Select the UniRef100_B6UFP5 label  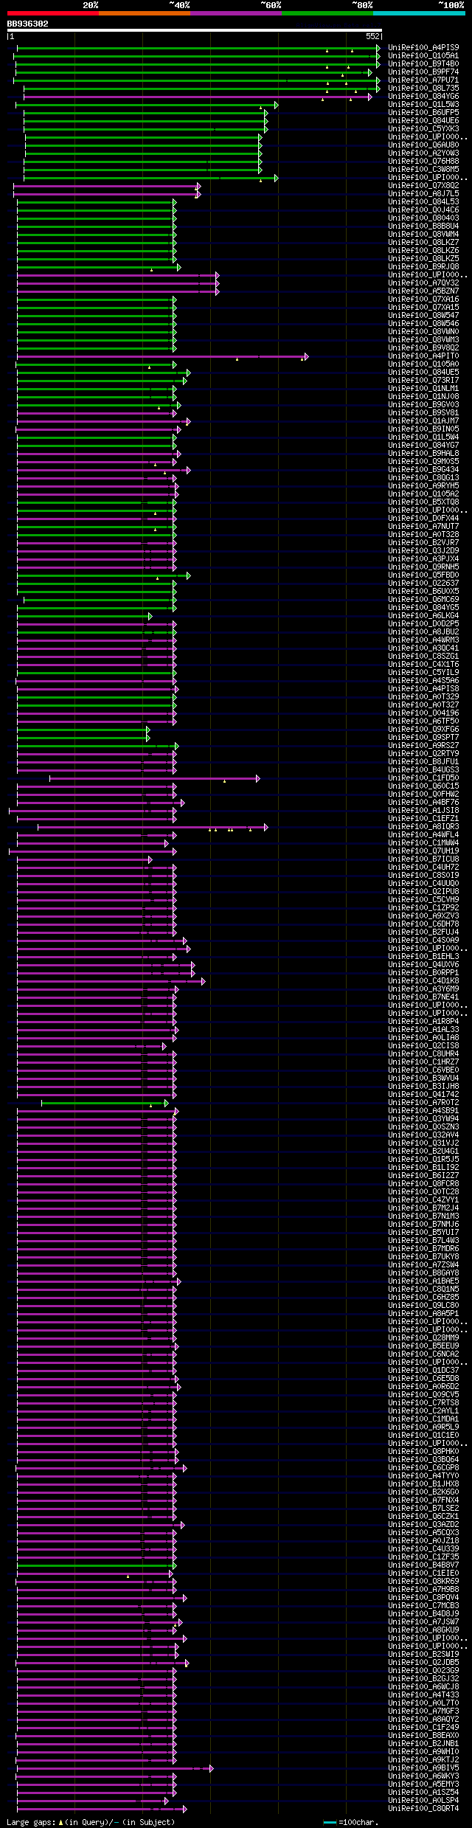point(423,113)
